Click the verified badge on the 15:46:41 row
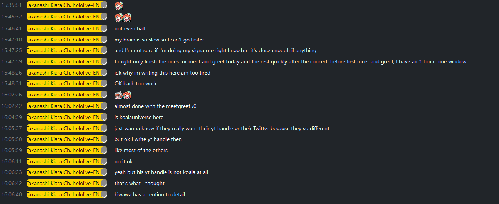 click(104, 29)
